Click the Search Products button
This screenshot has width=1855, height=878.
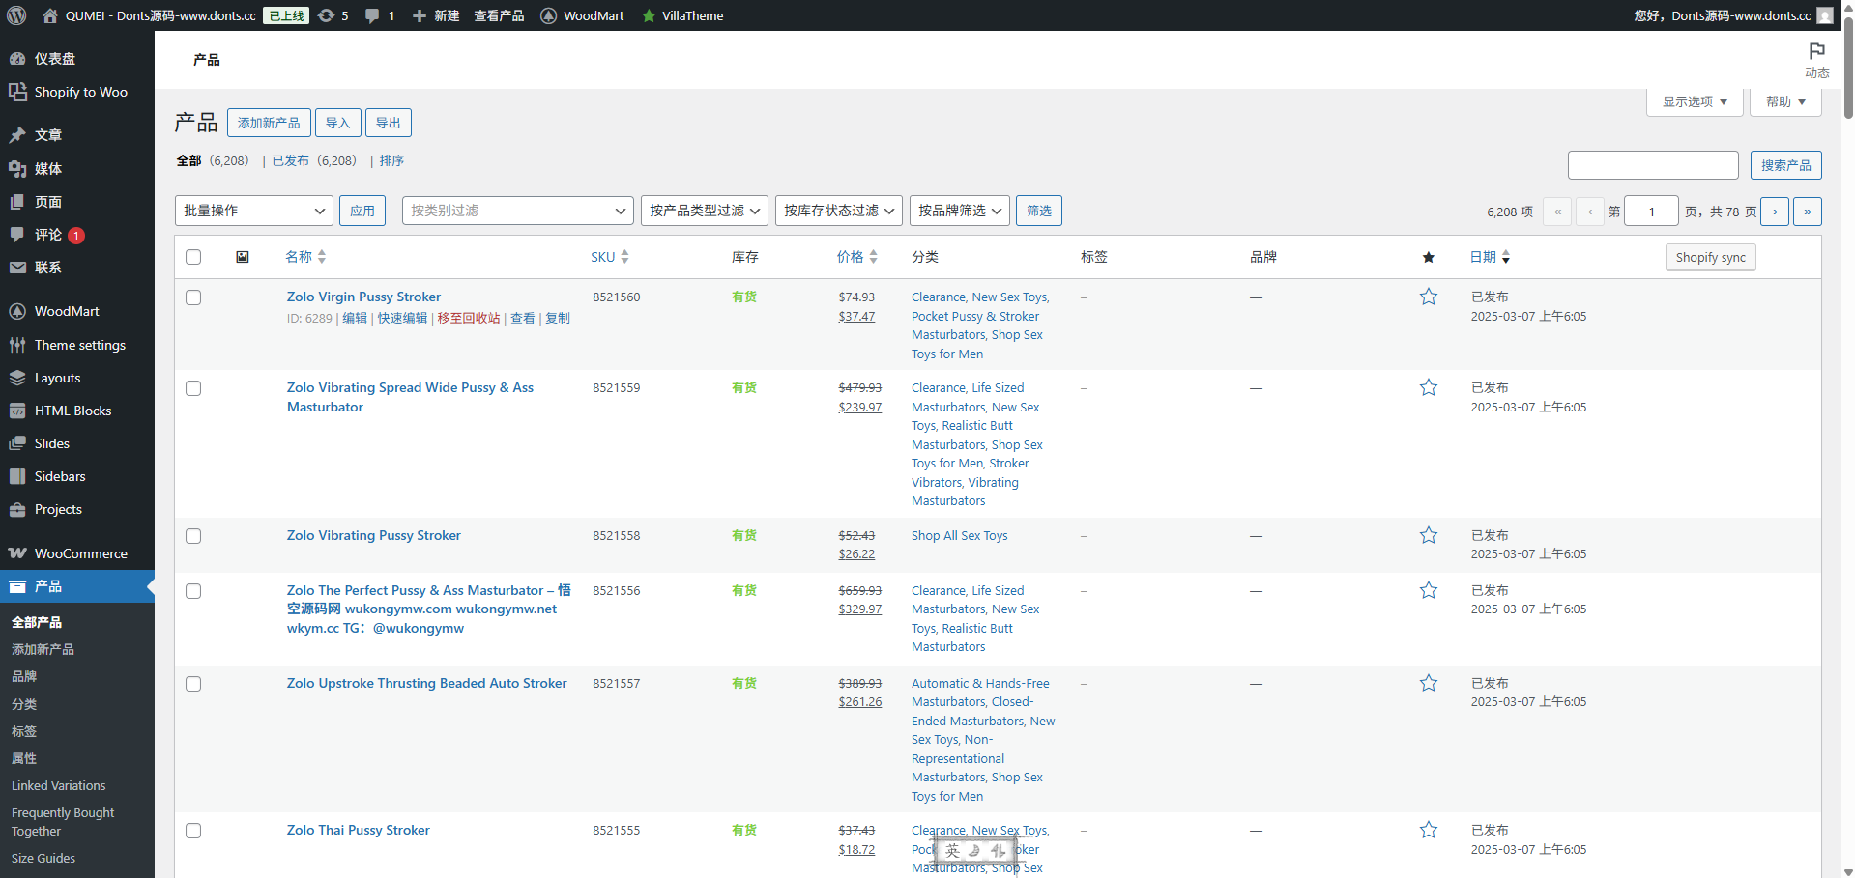coord(1785,165)
